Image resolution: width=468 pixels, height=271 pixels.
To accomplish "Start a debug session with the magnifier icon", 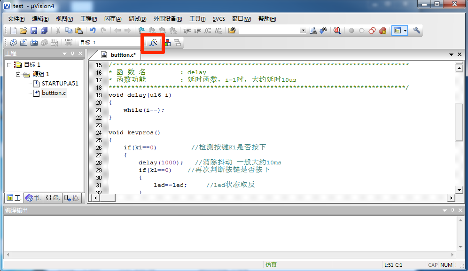I will pos(337,31).
